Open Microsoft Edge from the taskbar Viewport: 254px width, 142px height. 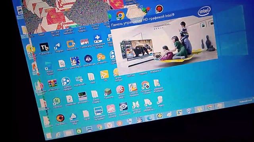pyautogui.click(x=149, y=118)
